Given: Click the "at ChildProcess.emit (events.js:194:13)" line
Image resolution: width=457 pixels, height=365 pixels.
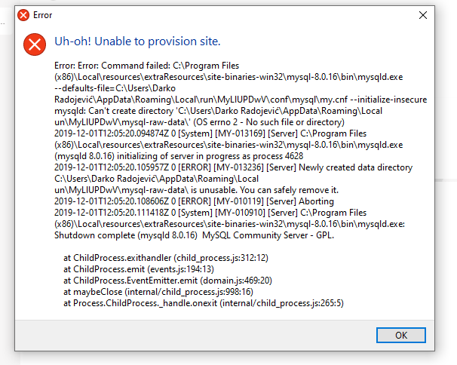Looking at the screenshot, I should (x=139, y=269).
